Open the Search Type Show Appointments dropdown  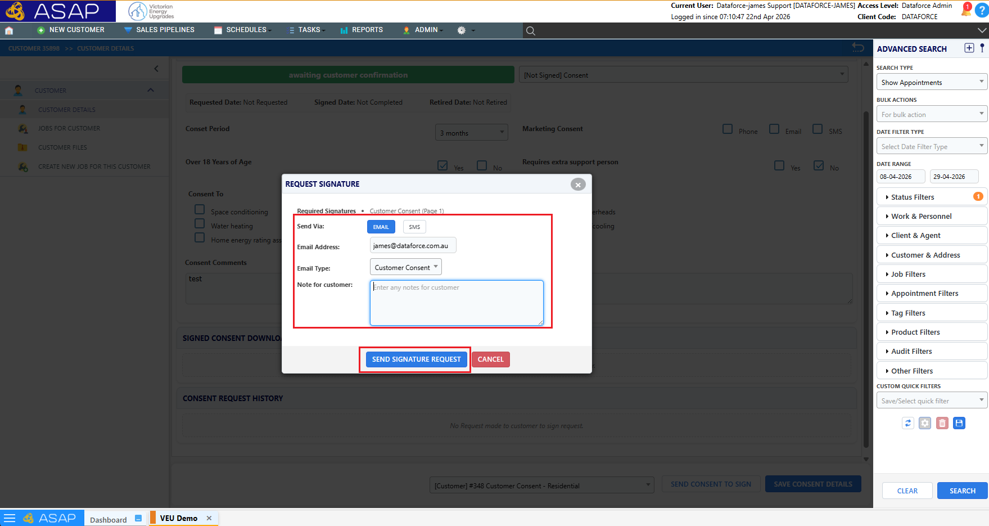click(x=932, y=82)
